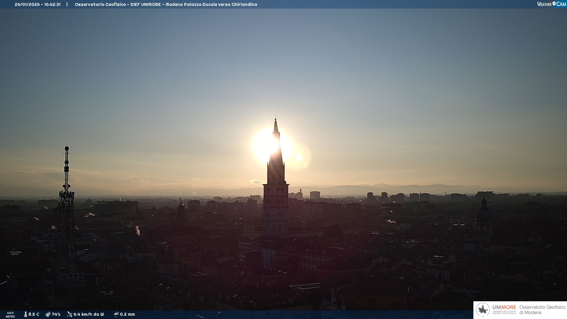The image size is (567, 319).
Task: Click the Osservatorio Geofisico camera title
Action: coord(166,4)
